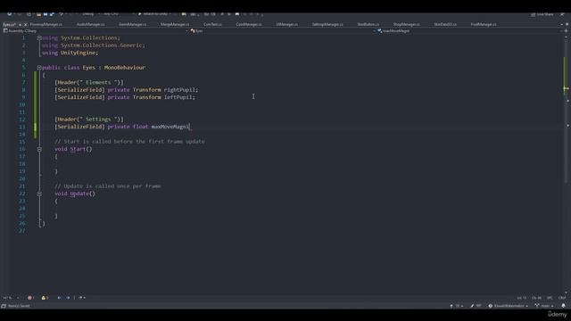Image resolution: width=571 pixels, height=321 pixels.
Task: Open the GameManager.cs tab
Action: click(x=133, y=24)
